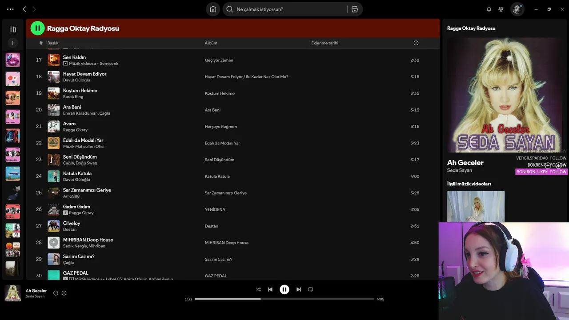
Task: Pause Ragga Oktay Radyosu with green button
Action: 37,28
